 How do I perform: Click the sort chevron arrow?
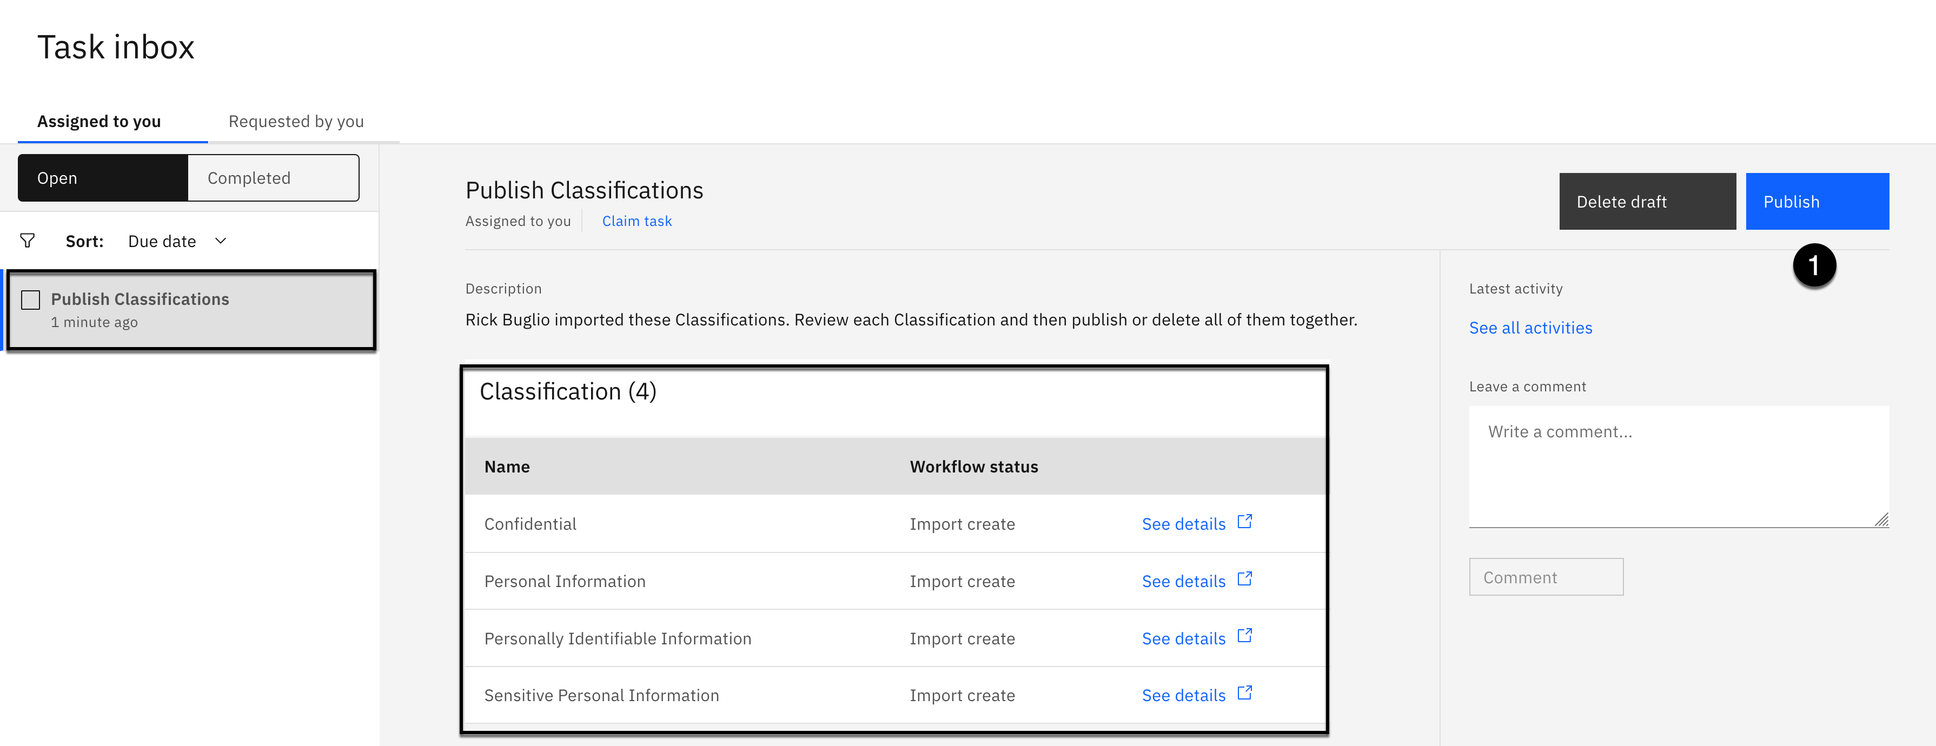(220, 241)
